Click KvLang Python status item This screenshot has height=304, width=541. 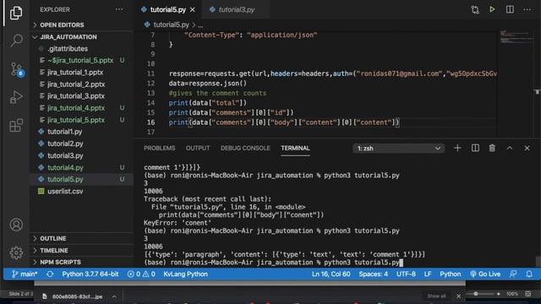[186, 274]
